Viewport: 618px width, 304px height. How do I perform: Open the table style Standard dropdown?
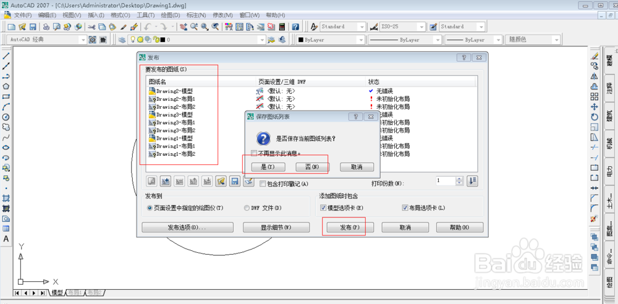(x=481, y=27)
